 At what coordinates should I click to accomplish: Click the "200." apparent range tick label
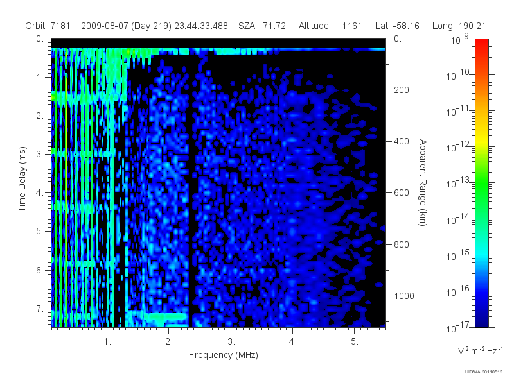coord(403,90)
